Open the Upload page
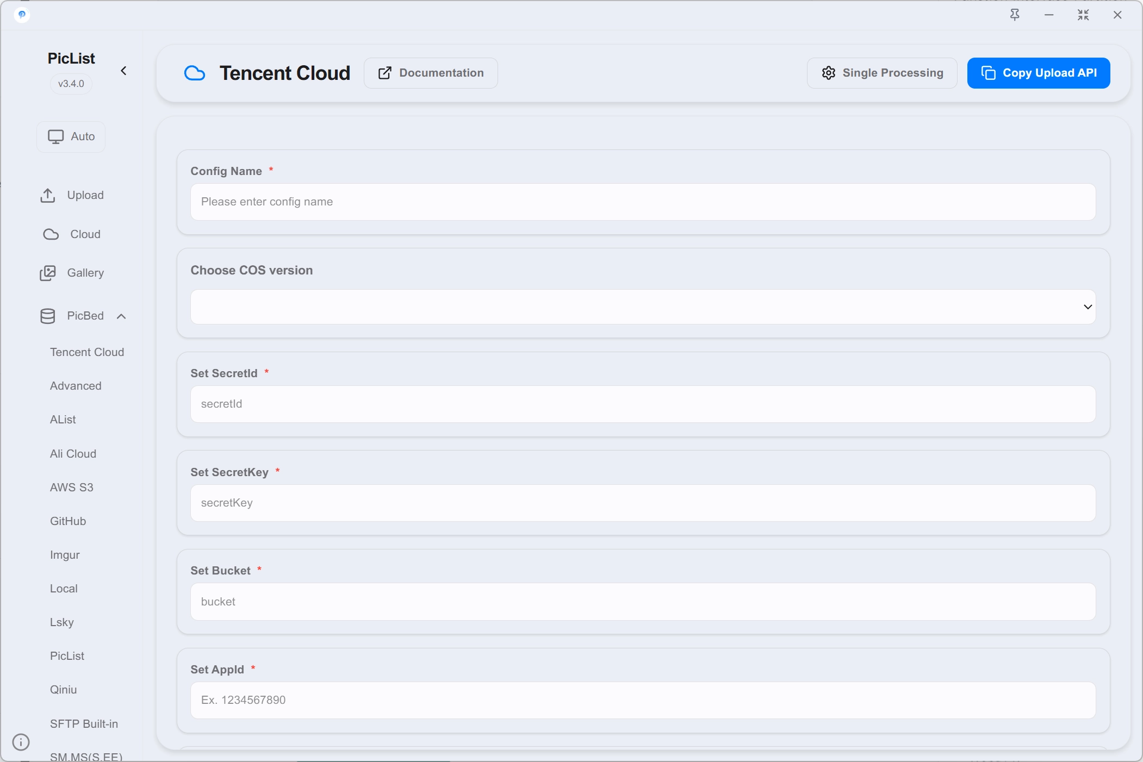The image size is (1143, 762). 72,195
